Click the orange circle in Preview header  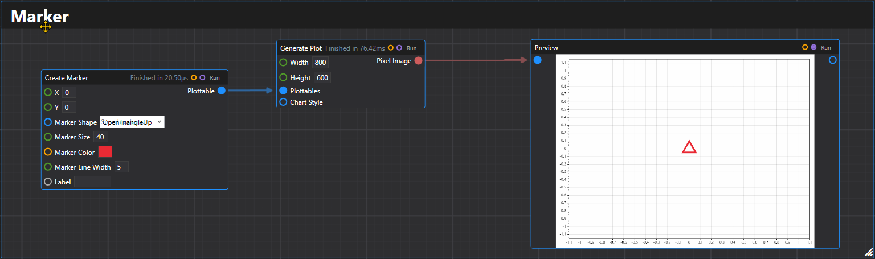(x=805, y=47)
